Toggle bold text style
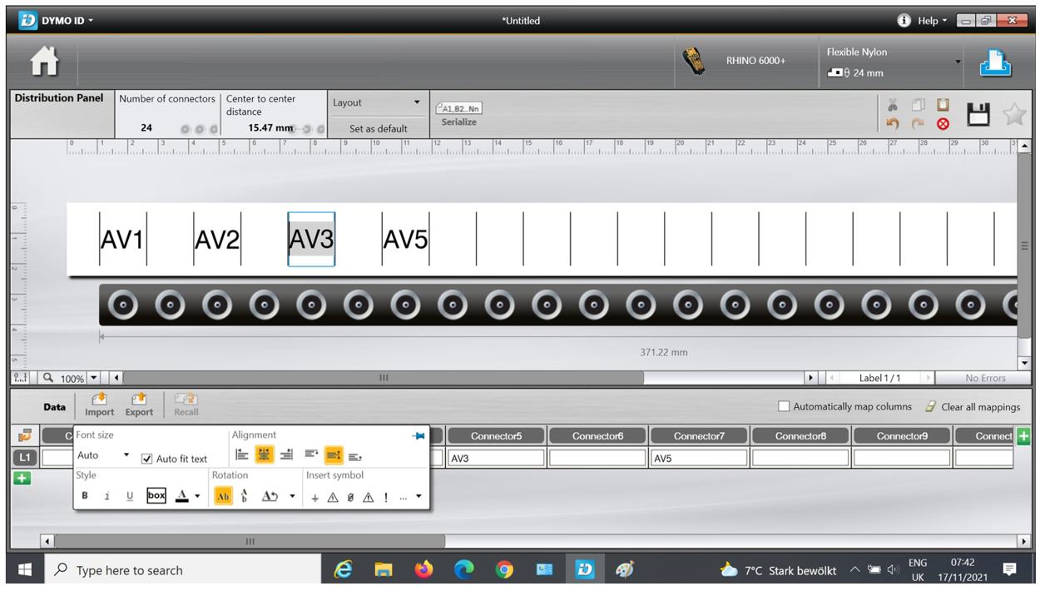1040x591 pixels. click(x=84, y=496)
